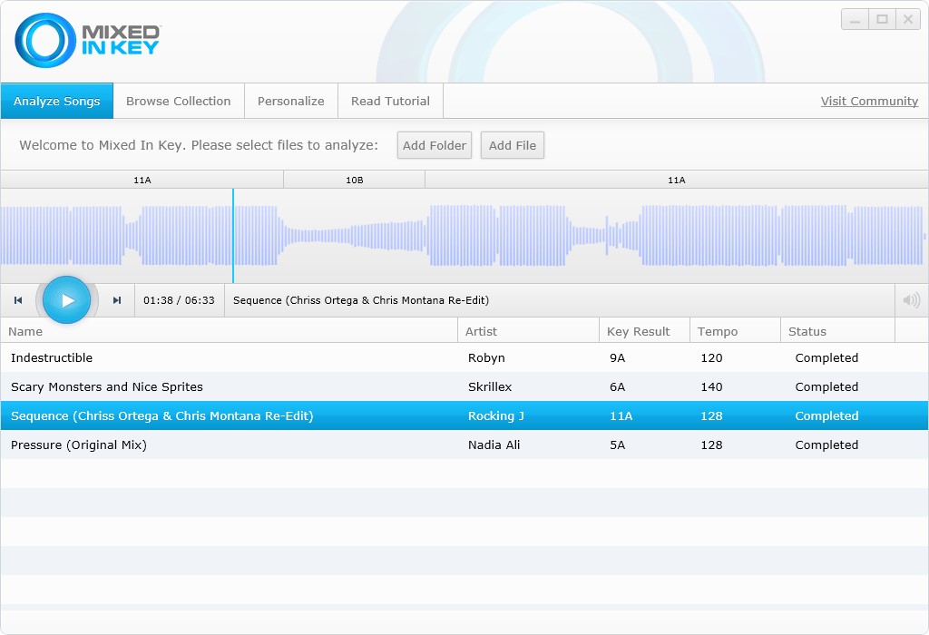This screenshot has height=635, width=929.
Task: Skip to the previous track
Action: (18, 300)
